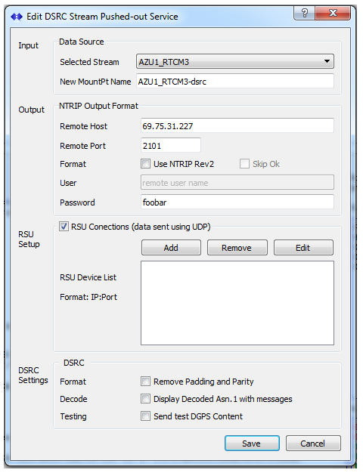Image resolution: width=363 pixels, height=476 pixels.
Task: Click the Save button
Action: point(252,444)
